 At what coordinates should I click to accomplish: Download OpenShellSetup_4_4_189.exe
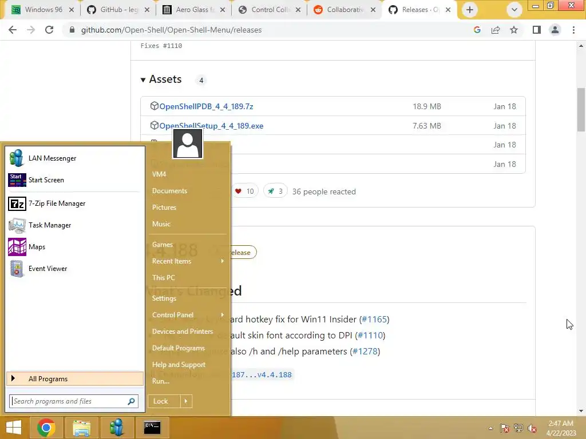click(x=211, y=126)
